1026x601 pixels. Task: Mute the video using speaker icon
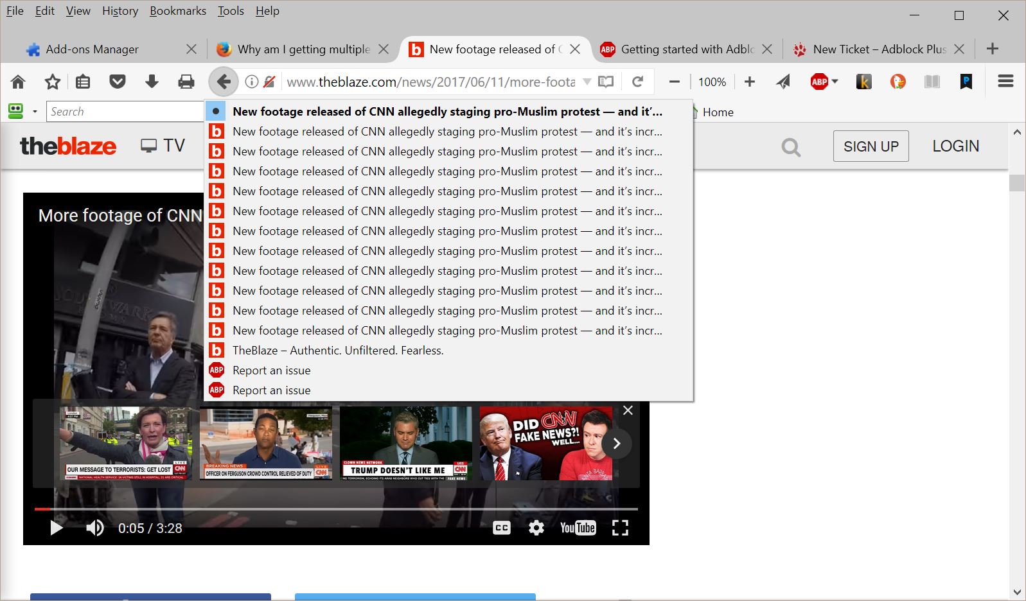pyautogui.click(x=95, y=528)
